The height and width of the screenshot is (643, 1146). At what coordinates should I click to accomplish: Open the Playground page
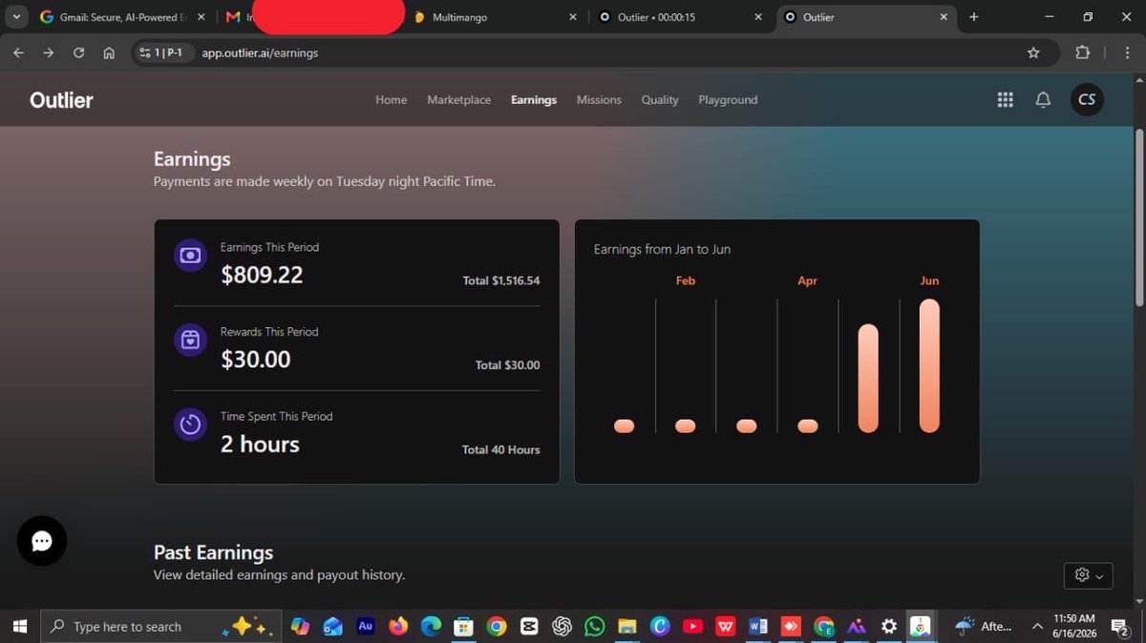click(x=728, y=99)
